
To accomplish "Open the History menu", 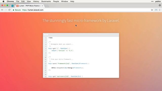I will click(36, 1).
